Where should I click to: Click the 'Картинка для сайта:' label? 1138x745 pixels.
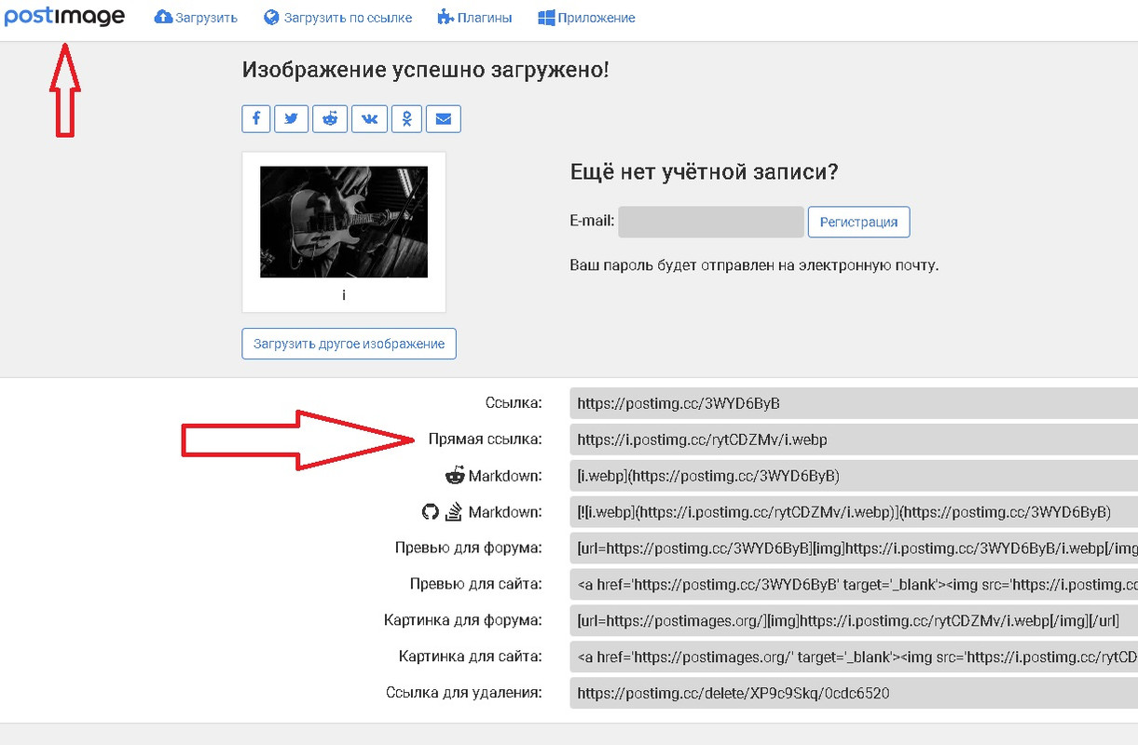tap(470, 657)
